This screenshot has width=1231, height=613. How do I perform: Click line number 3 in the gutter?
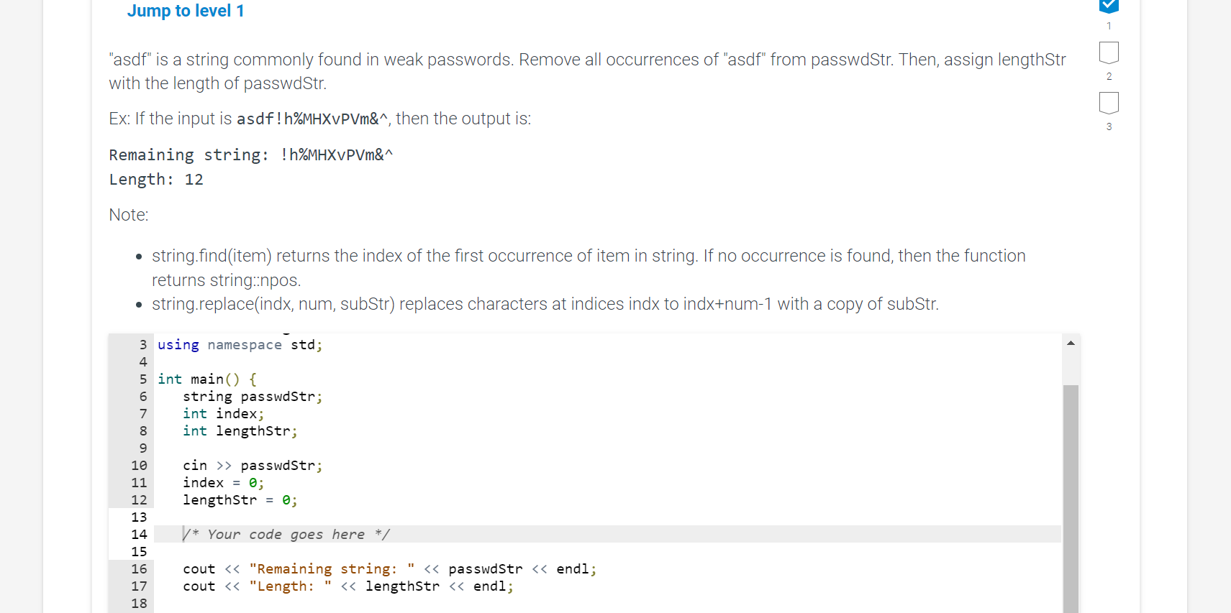(142, 344)
